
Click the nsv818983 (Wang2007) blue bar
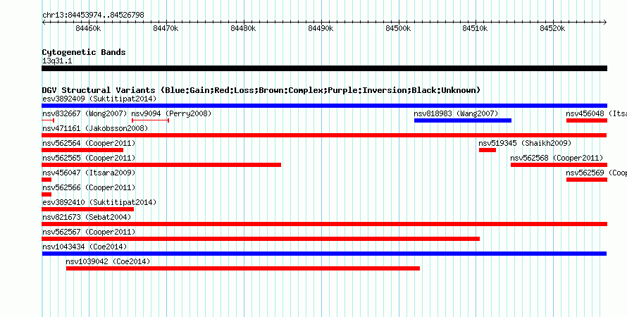(x=463, y=120)
